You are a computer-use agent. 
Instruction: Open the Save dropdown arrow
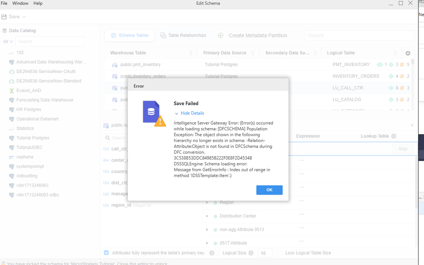tap(24, 17)
